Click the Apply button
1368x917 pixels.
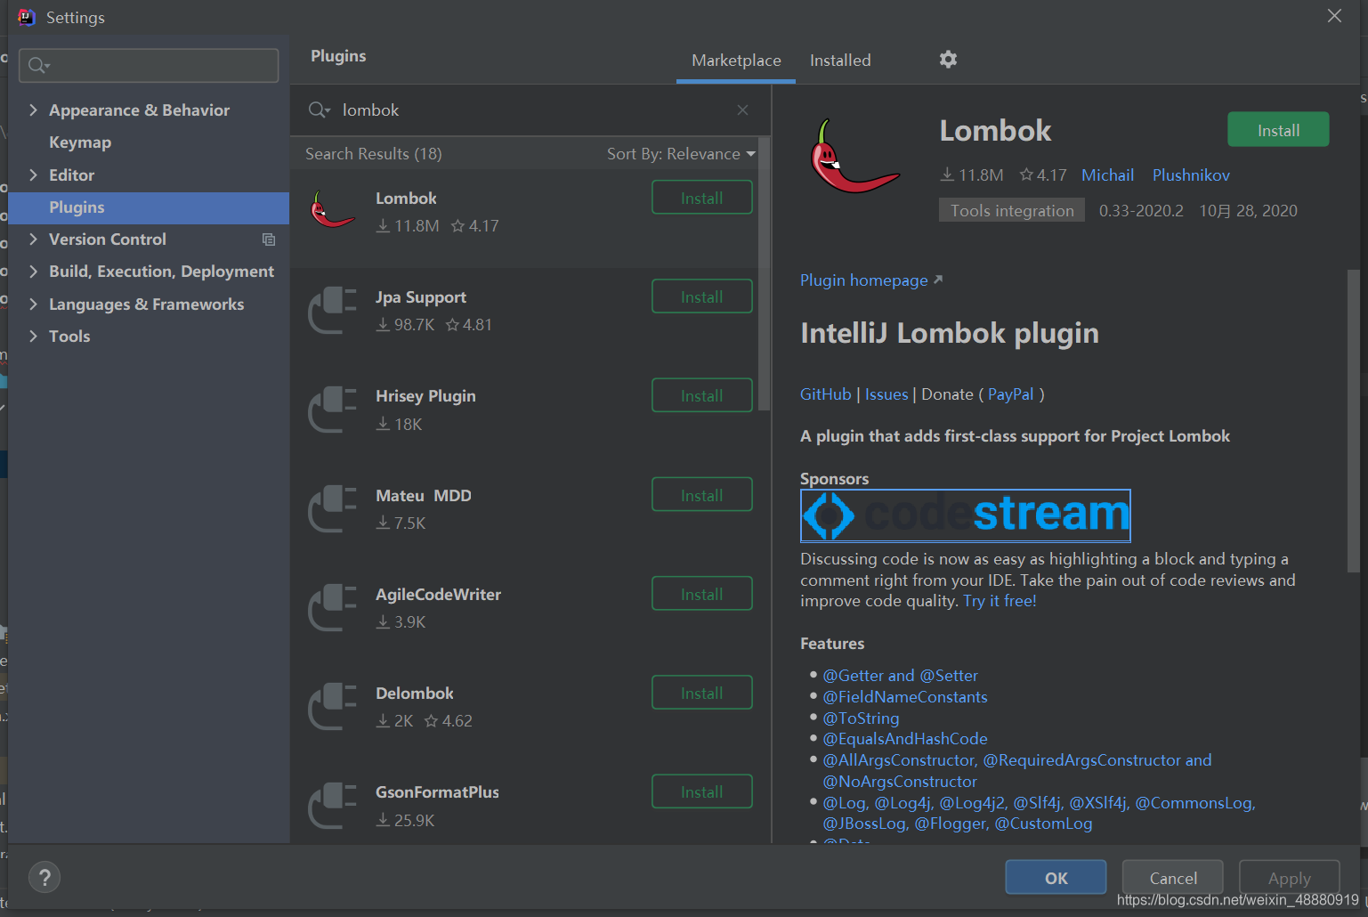(x=1289, y=878)
